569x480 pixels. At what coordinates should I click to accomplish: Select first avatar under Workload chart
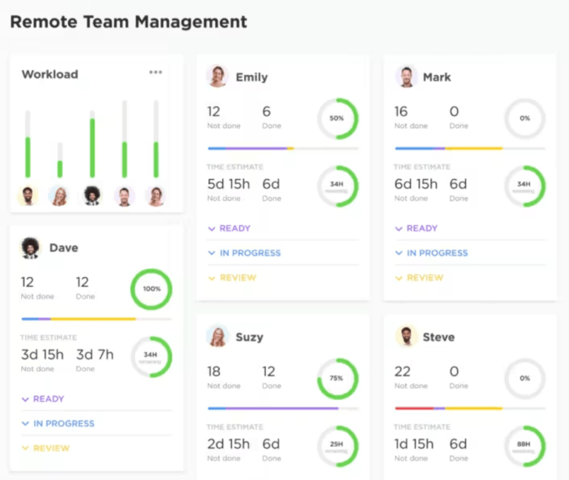click(x=27, y=196)
